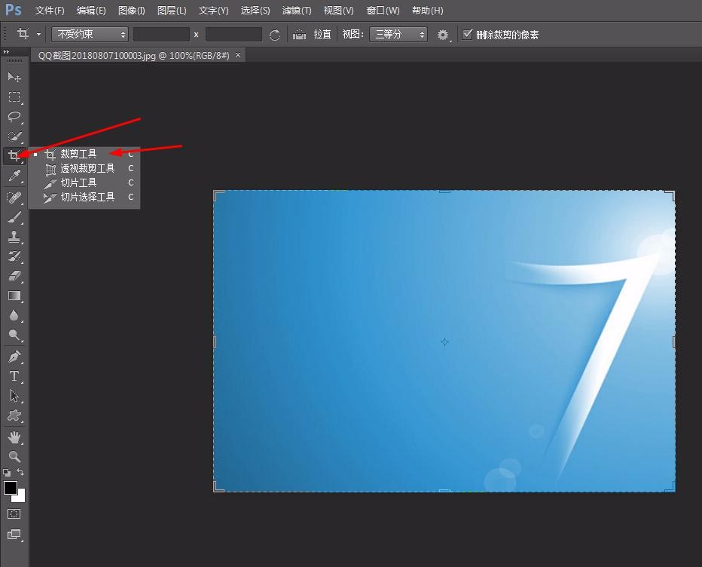Click the crop center crosshair point
702x567 pixels.
tap(444, 342)
